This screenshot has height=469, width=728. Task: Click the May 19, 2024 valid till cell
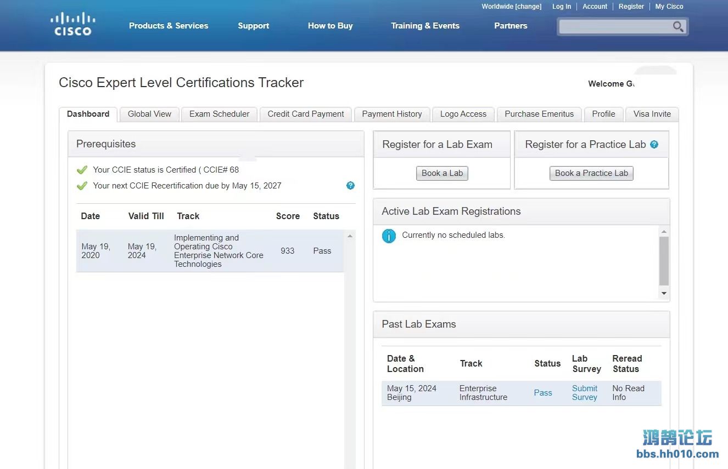tap(142, 251)
